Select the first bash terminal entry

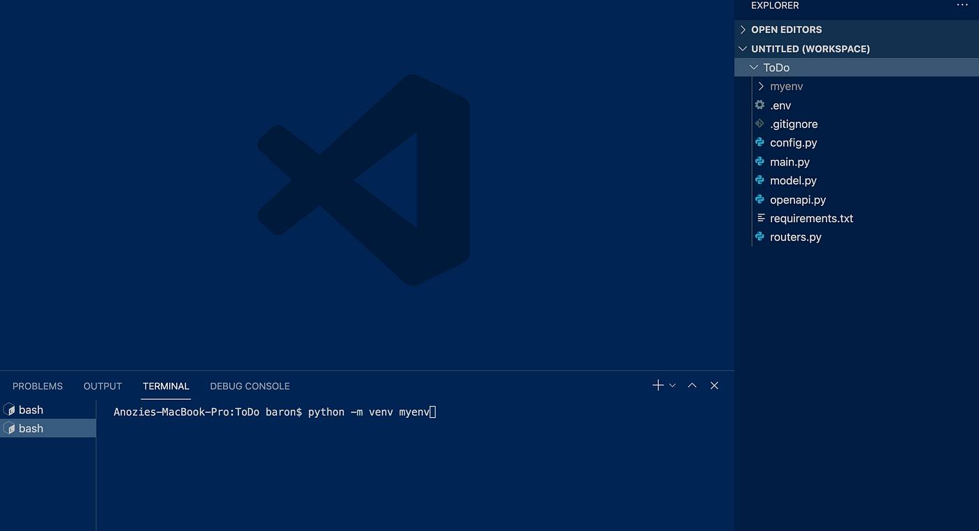pos(48,410)
